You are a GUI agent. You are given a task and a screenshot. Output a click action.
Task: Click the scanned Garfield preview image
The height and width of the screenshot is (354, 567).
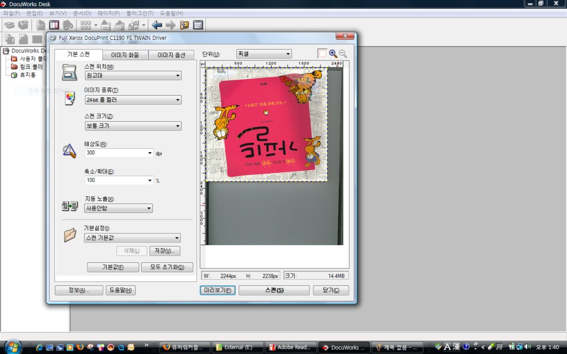[267, 124]
